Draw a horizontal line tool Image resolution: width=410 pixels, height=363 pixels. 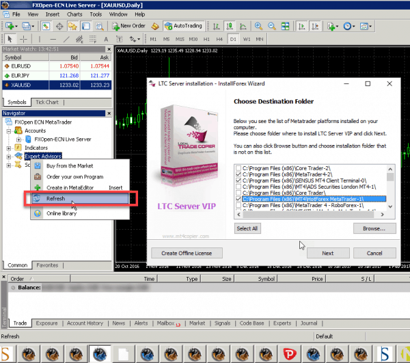[53, 39]
